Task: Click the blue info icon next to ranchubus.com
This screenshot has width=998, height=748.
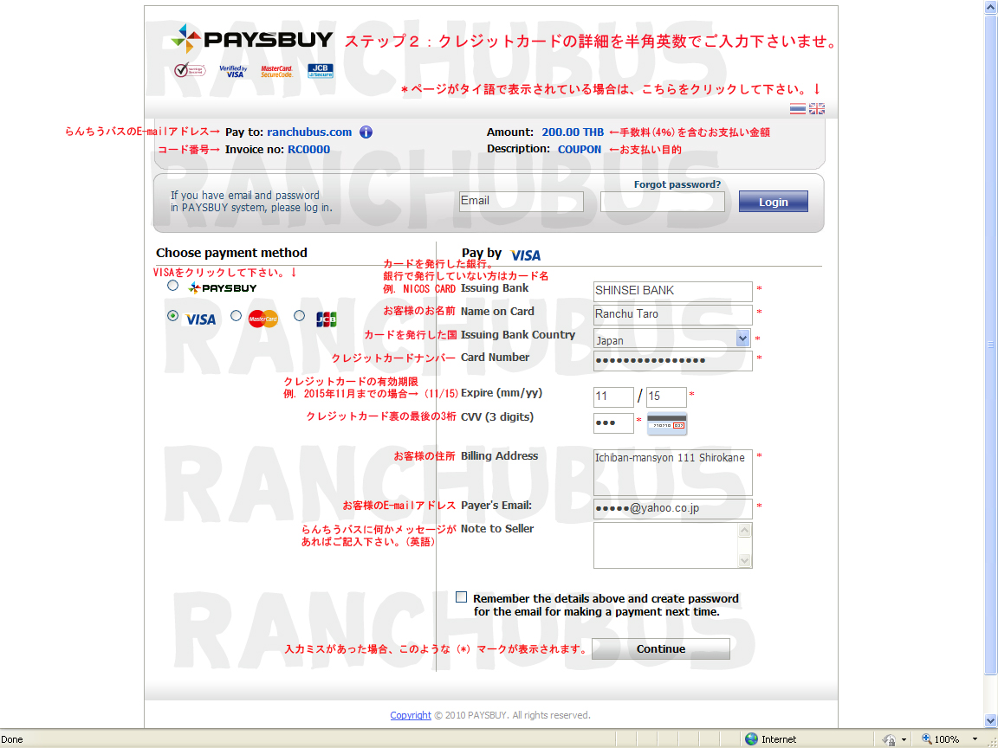Action: pyautogui.click(x=366, y=132)
